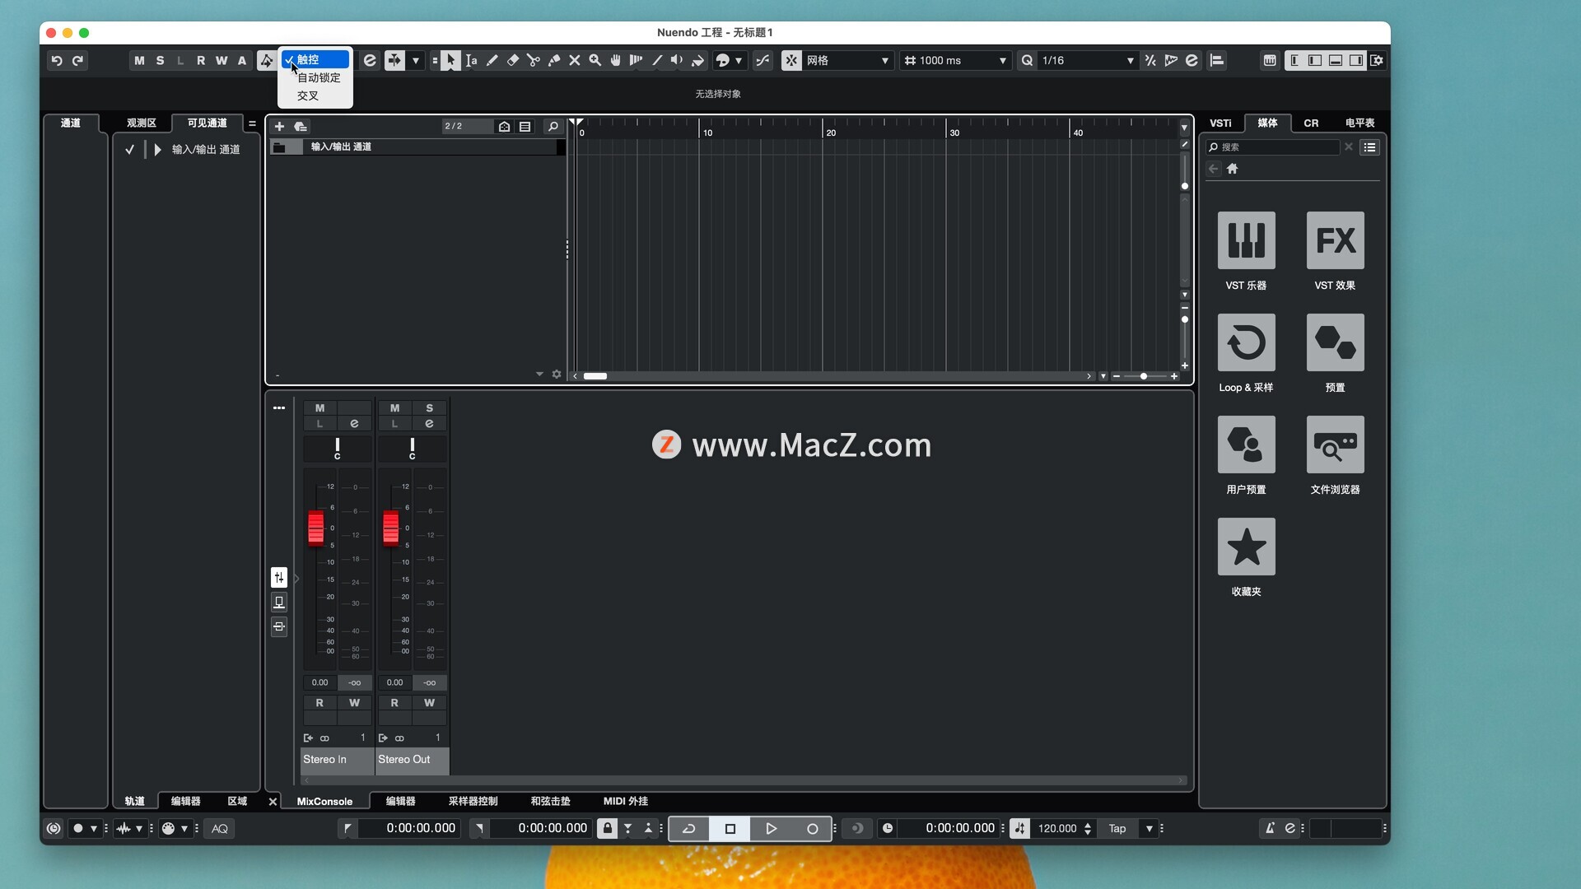1581x889 pixels.
Task: Open auto-scroll settings dropdown arrow
Action: (416, 60)
